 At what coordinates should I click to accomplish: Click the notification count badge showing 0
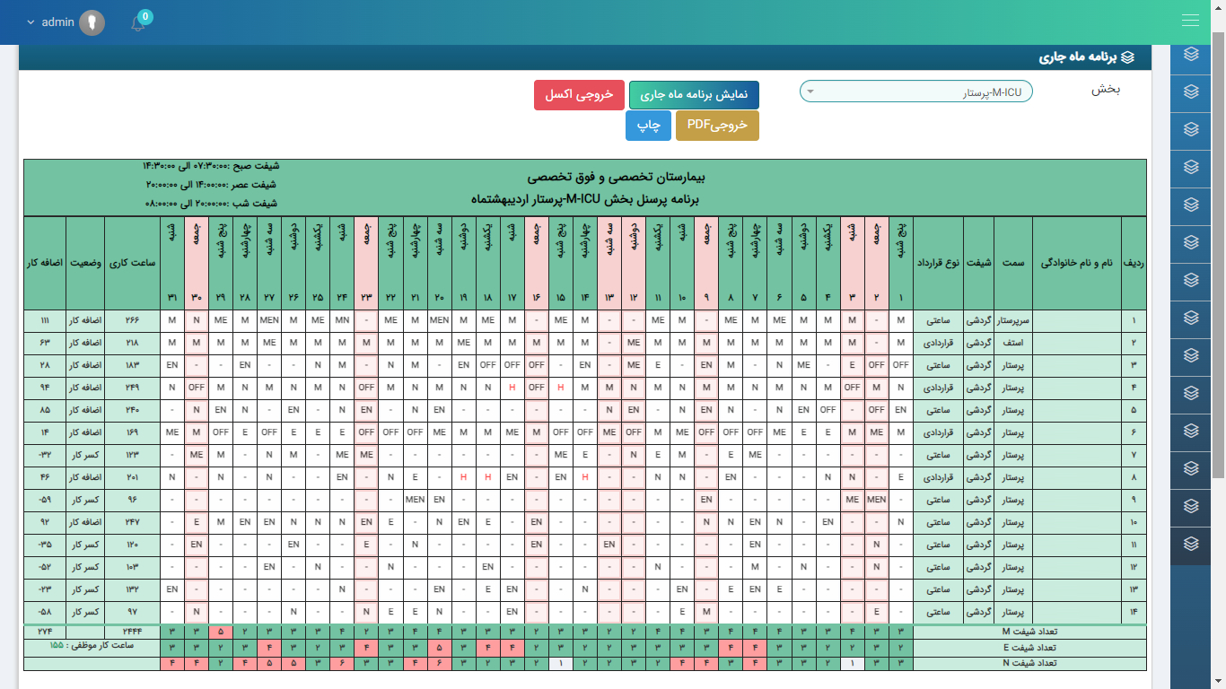[145, 16]
